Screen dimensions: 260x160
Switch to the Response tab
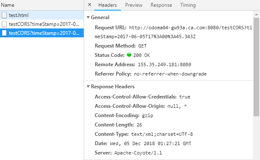[x=161, y=5]
